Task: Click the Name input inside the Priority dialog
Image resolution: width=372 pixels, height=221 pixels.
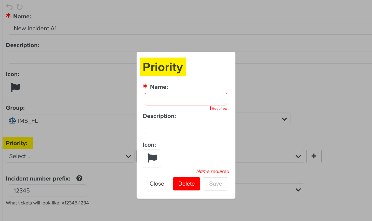Action: tap(186, 99)
